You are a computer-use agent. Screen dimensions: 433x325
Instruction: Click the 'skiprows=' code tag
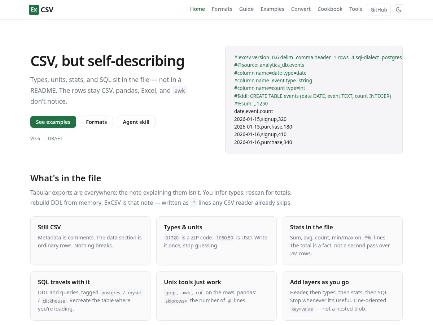pyautogui.click(x=176, y=301)
